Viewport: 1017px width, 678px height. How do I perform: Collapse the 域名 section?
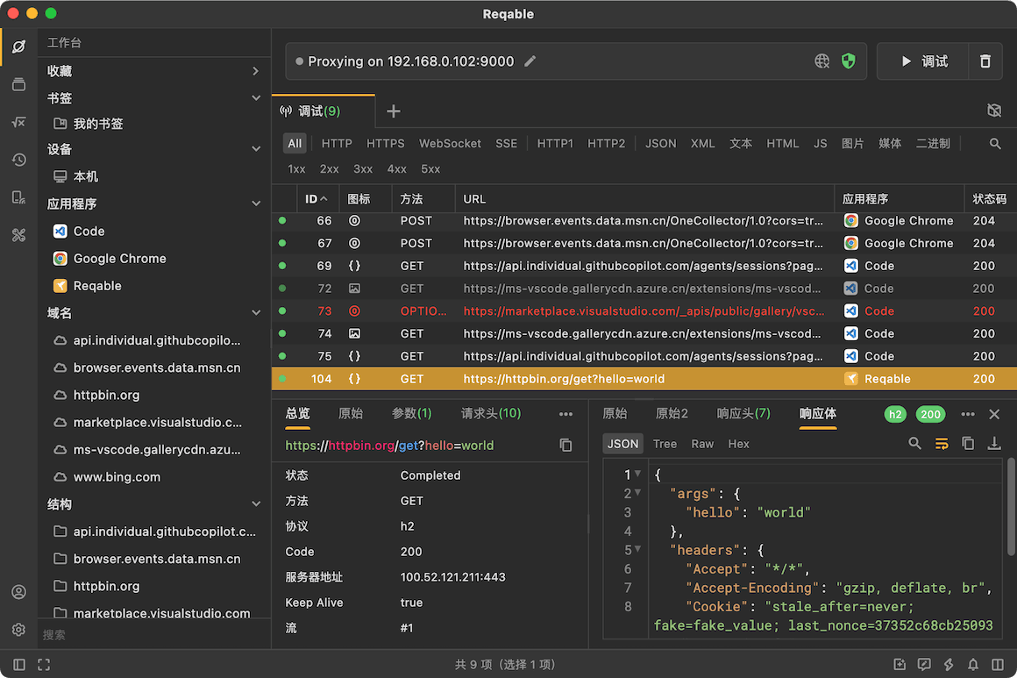tap(255, 313)
